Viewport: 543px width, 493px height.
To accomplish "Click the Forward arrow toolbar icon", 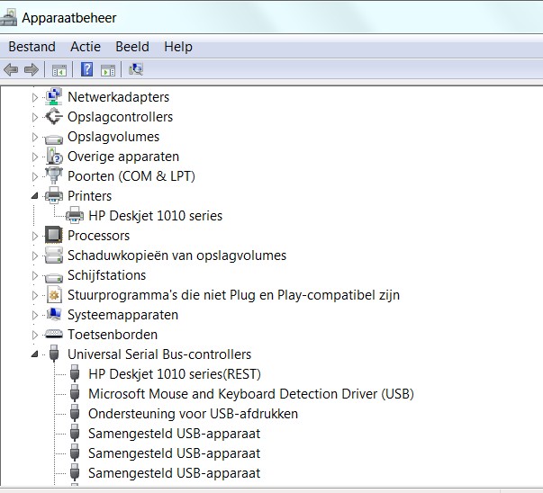I will point(32,69).
